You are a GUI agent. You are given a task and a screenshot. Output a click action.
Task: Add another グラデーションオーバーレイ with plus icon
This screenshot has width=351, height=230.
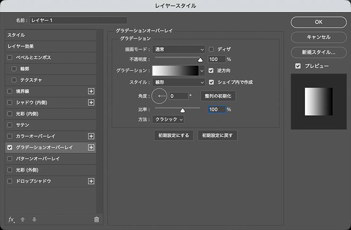click(x=91, y=147)
